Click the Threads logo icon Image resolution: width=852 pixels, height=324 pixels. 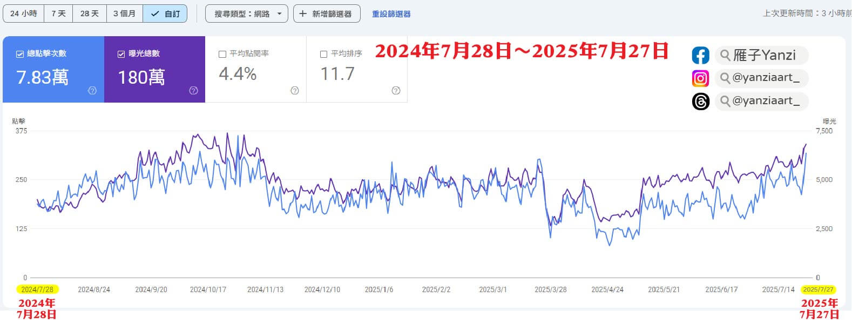[700, 102]
